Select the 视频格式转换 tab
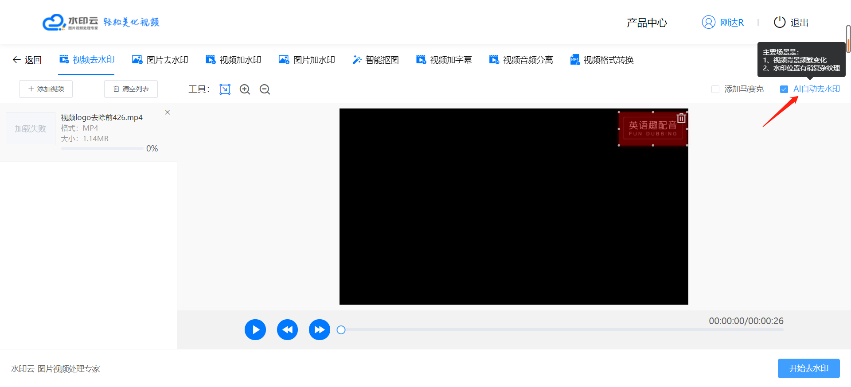This screenshot has height=387, width=851. [601, 60]
